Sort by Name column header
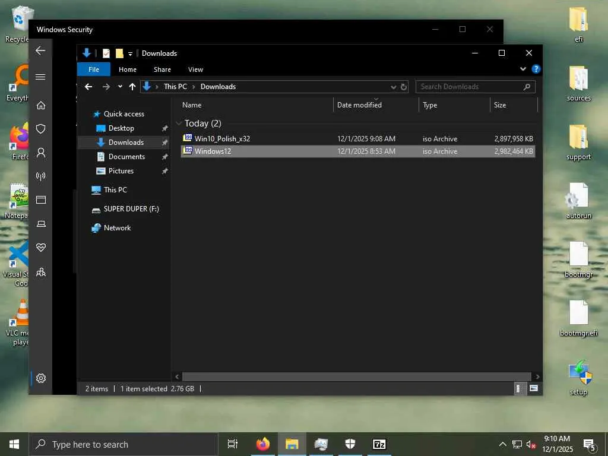The height and width of the screenshot is (456, 608). click(x=256, y=104)
